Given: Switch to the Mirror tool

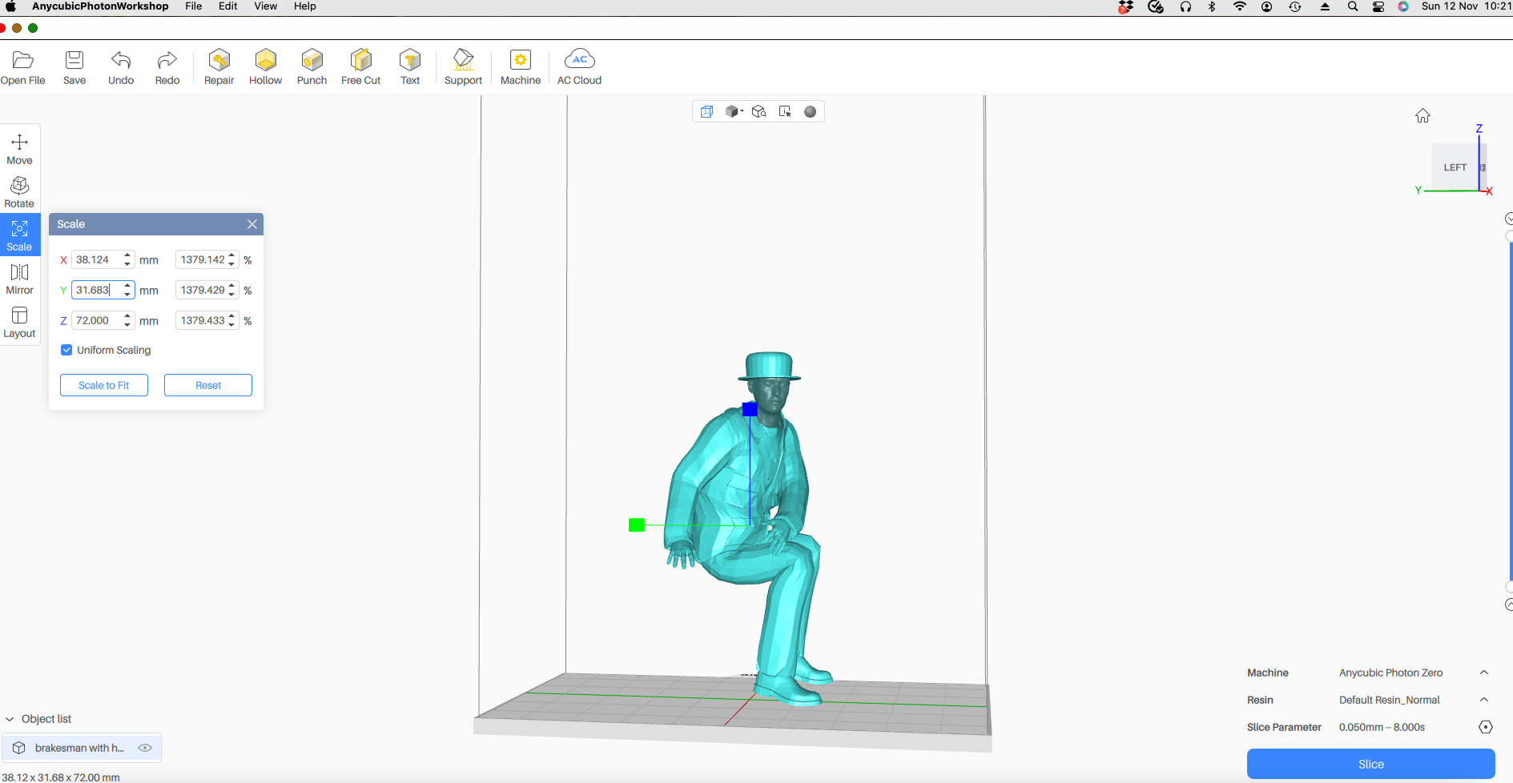Looking at the screenshot, I should coord(19,278).
